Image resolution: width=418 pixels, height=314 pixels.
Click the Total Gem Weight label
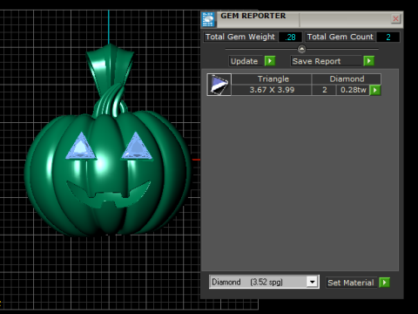pyautogui.click(x=240, y=37)
